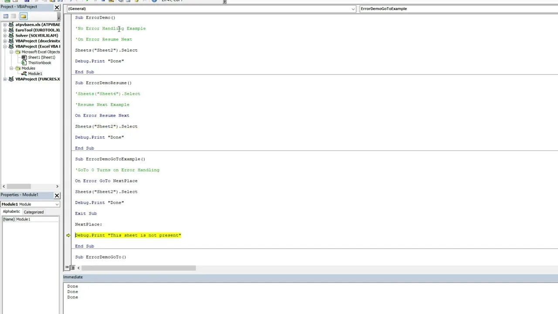Click the highlighted 'This sheet is not present' line

pos(128,235)
